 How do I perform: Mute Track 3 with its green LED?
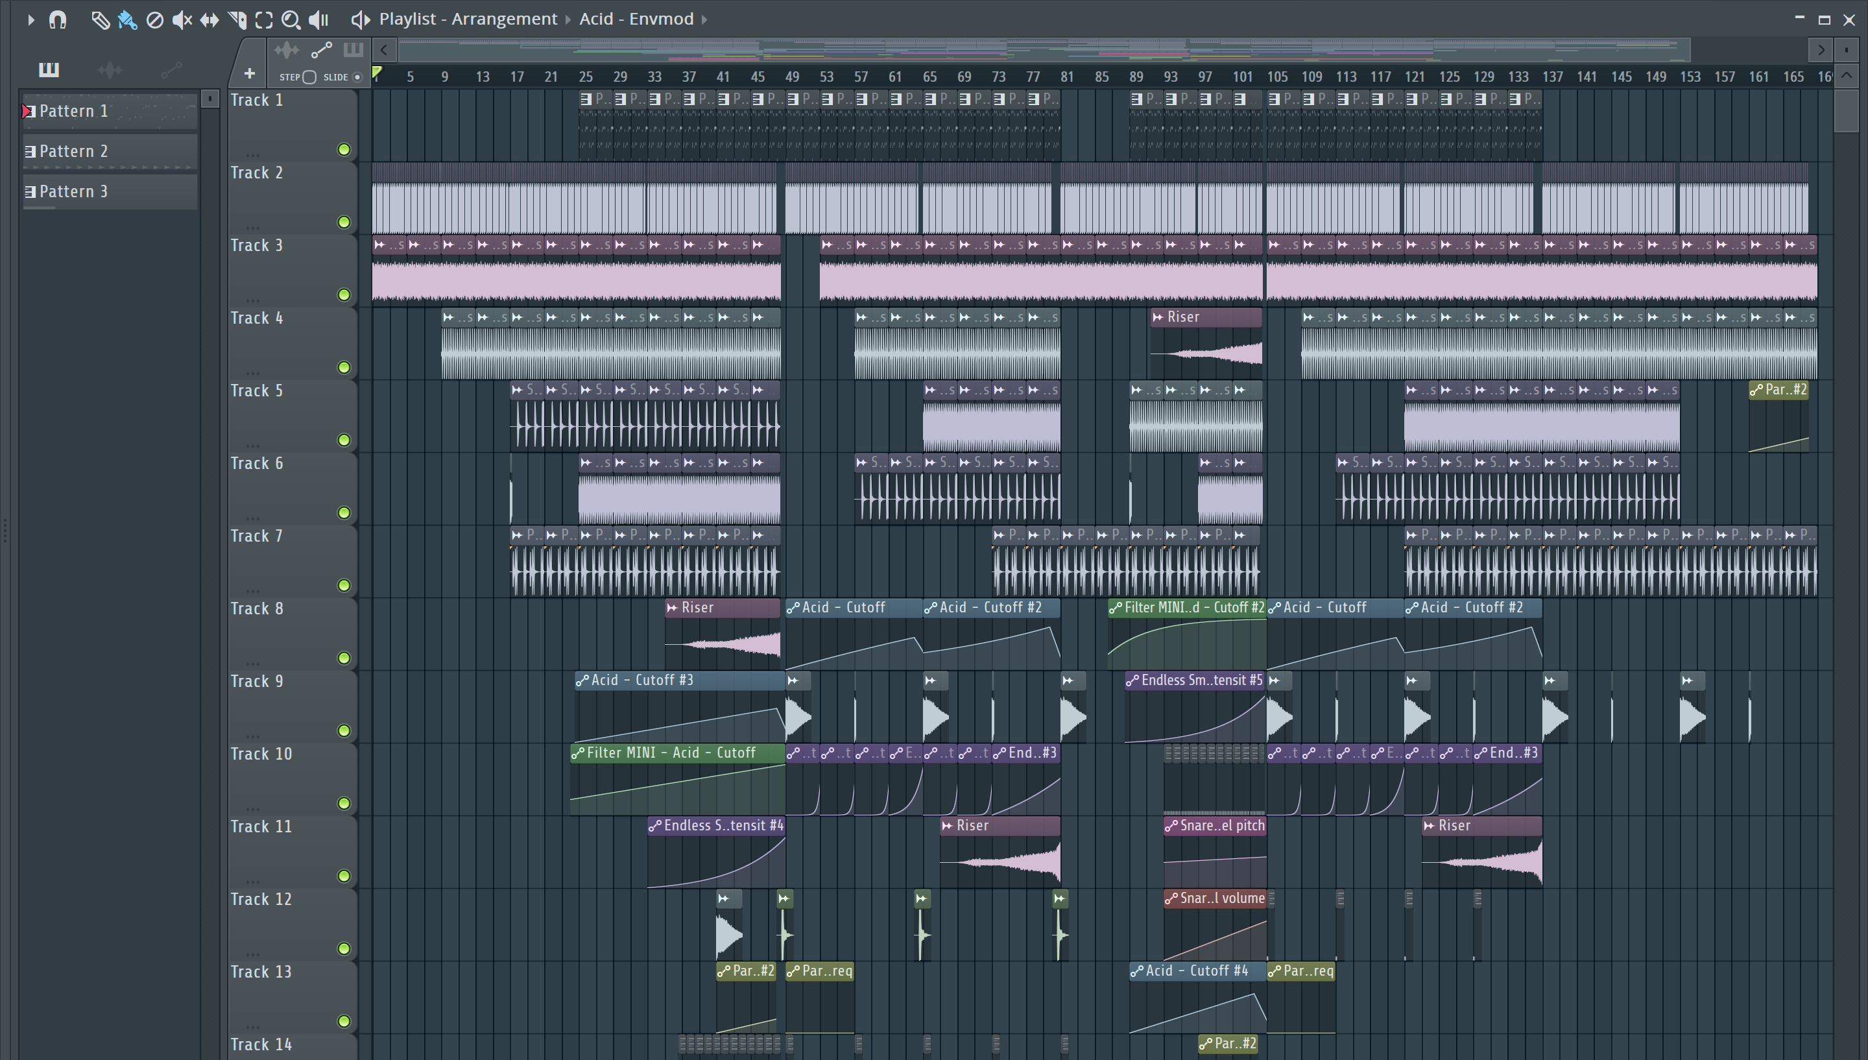(344, 295)
